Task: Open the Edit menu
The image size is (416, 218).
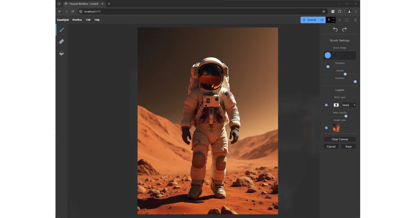Action: [x=88, y=20]
